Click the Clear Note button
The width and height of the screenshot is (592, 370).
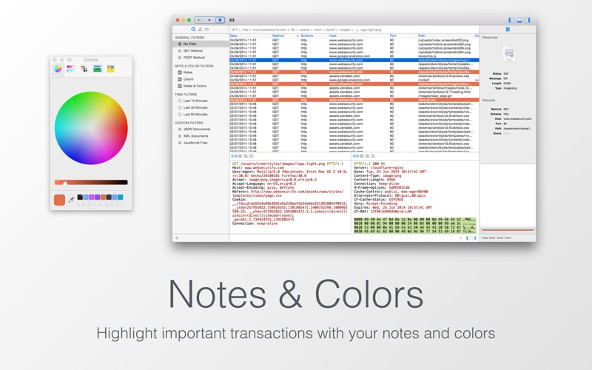[488, 238]
